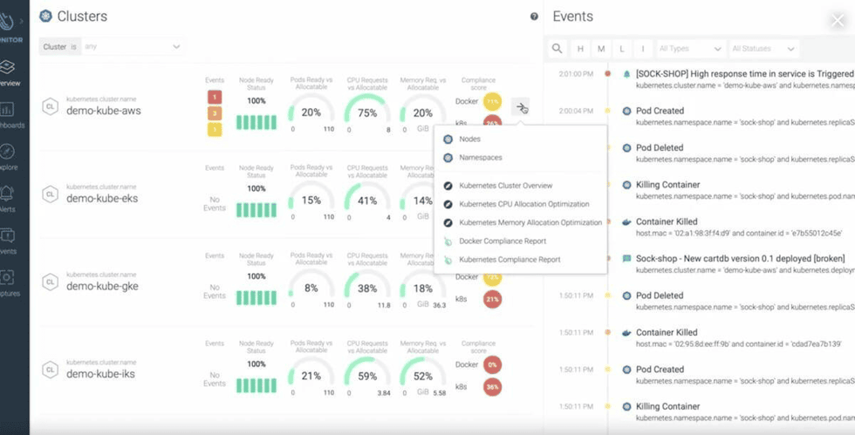855x435 pixels.
Task: Click the 41% CPU Requests gauge for demo-kube-eks
Action: pyautogui.click(x=367, y=199)
